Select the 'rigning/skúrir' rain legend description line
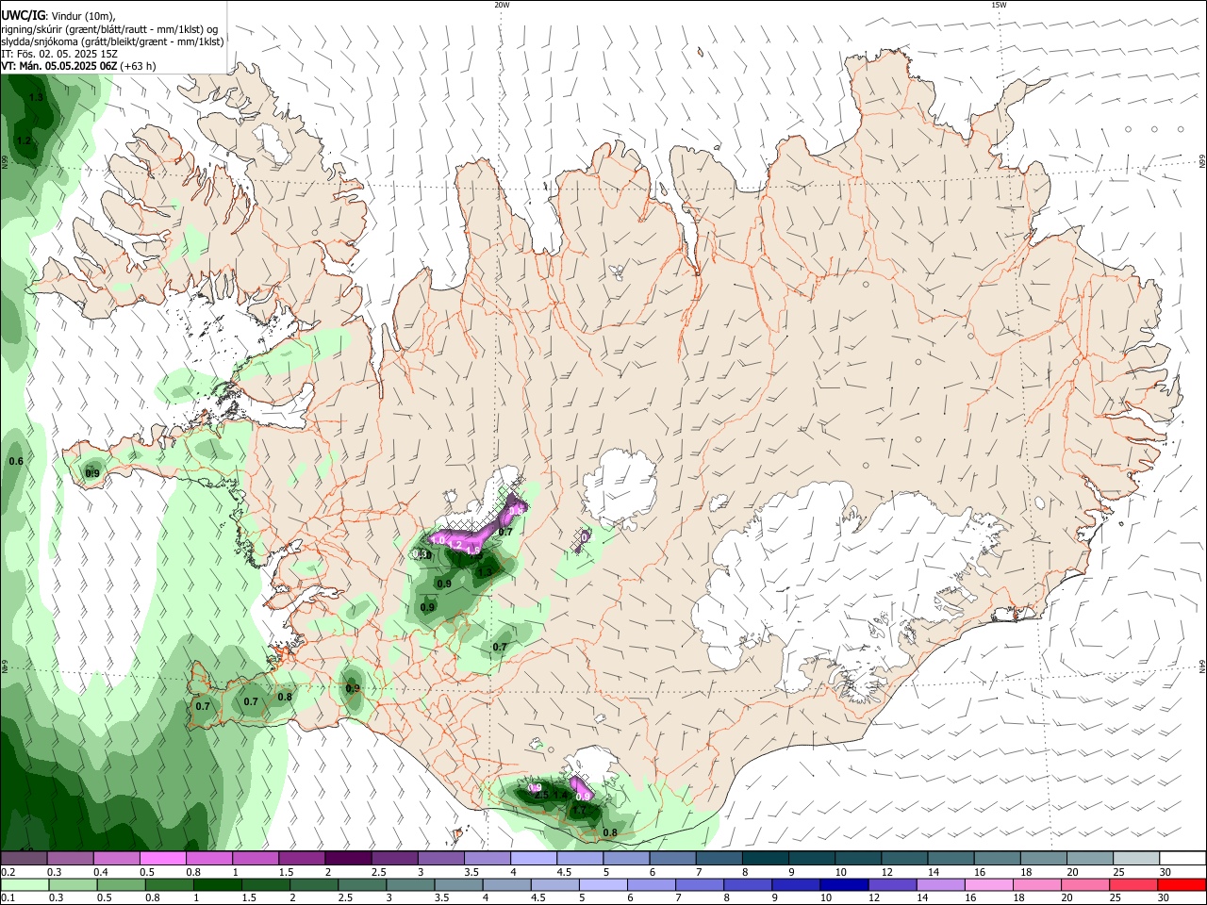The image size is (1207, 905). pyautogui.click(x=109, y=29)
